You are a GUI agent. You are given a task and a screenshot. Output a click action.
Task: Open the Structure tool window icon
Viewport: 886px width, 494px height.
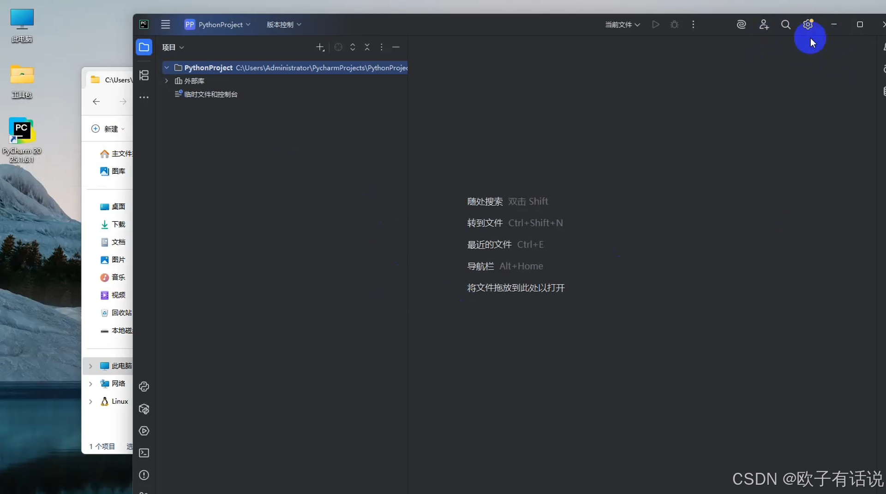pyautogui.click(x=144, y=75)
